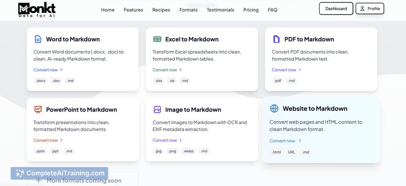
Task: Open the Recipes nav item
Action: pos(161,10)
